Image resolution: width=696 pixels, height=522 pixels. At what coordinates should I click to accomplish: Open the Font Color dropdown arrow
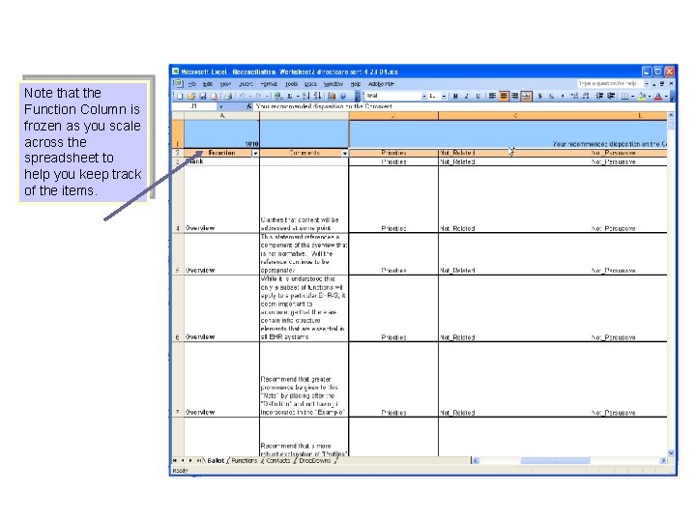click(x=665, y=96)
